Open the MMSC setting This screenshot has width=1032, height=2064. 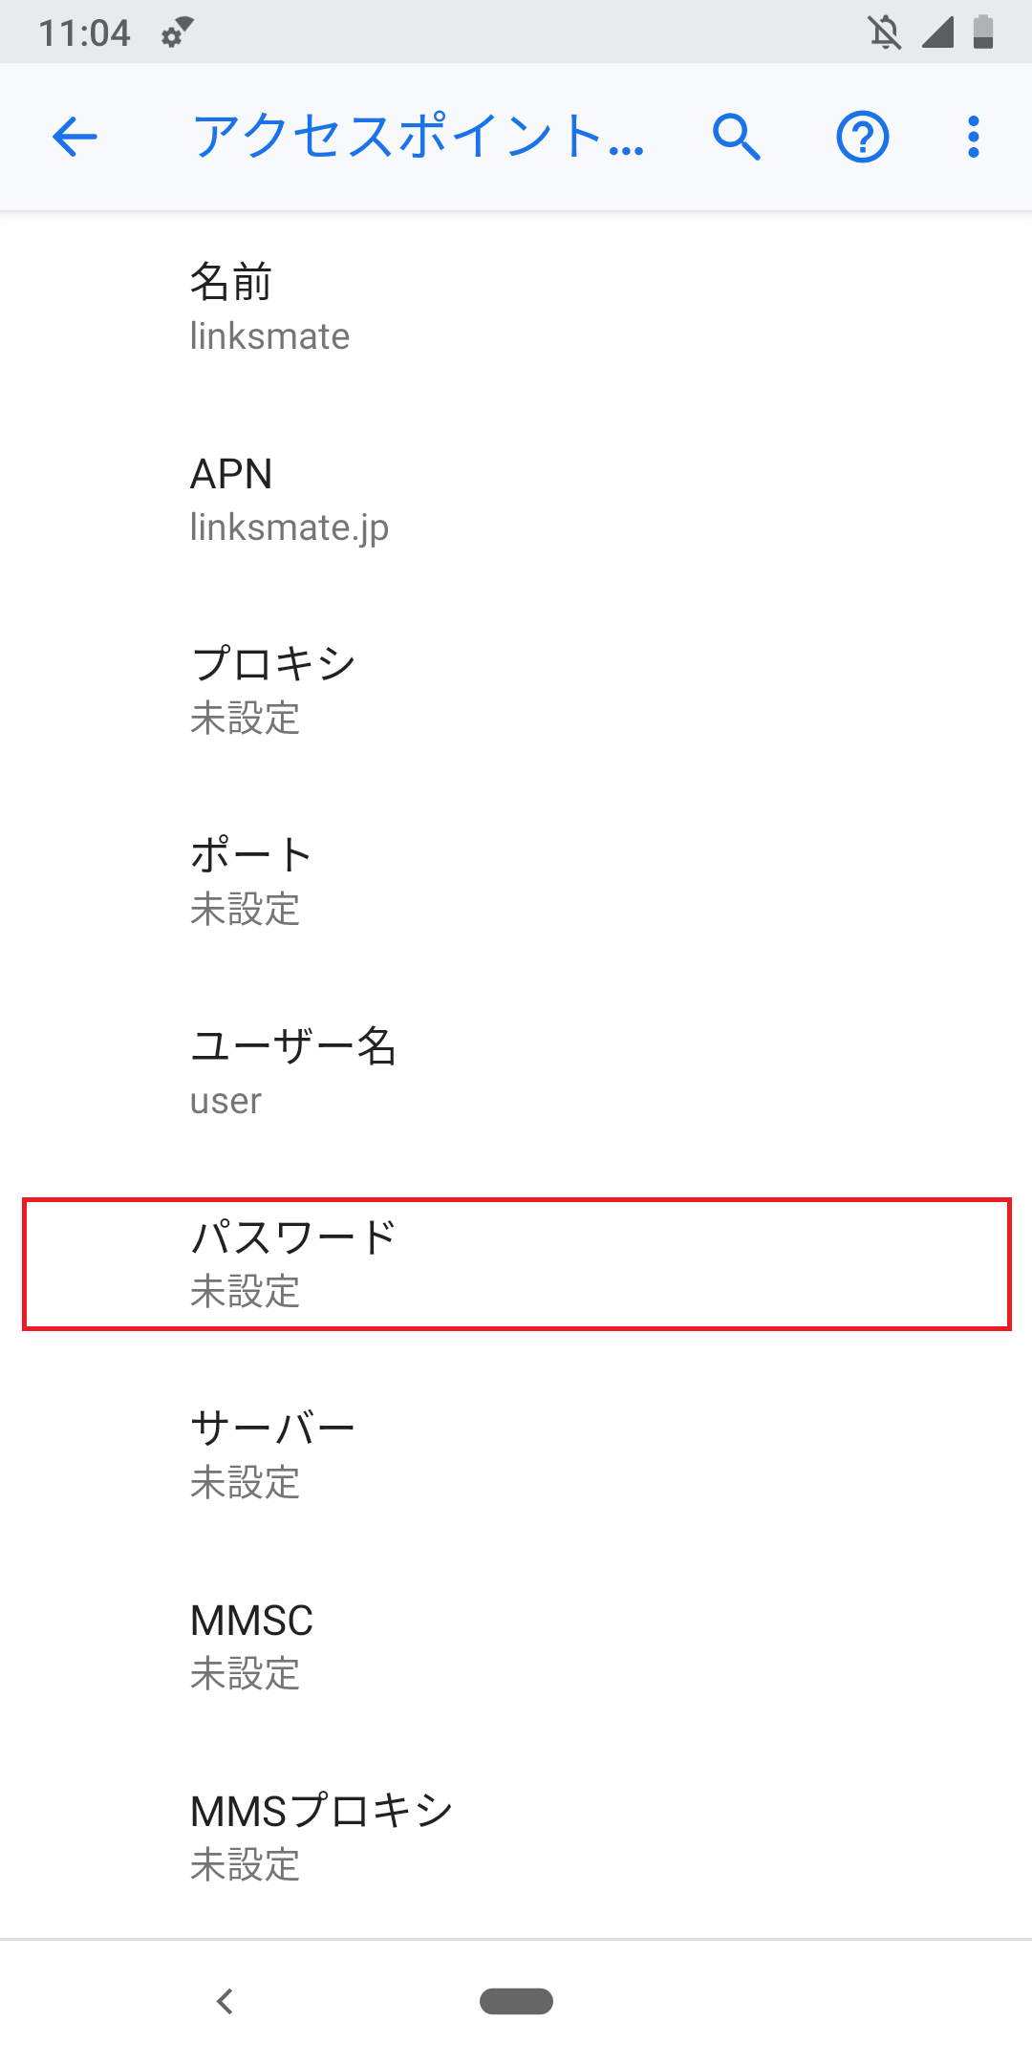coord(516,1644)
